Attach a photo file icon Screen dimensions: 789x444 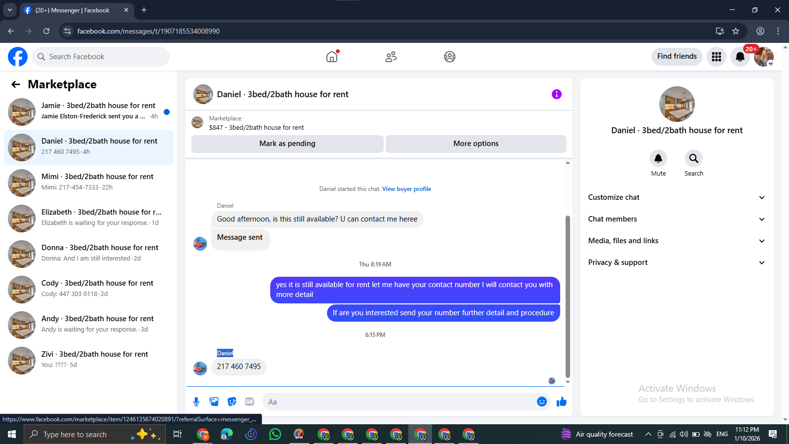(214, 402)
